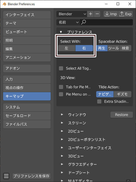Switch to the テーマ tab

[27, 23]
